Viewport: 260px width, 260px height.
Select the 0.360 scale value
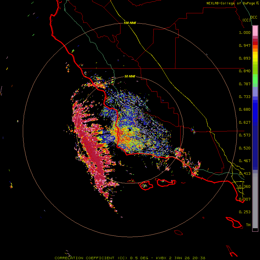[245, 187]
